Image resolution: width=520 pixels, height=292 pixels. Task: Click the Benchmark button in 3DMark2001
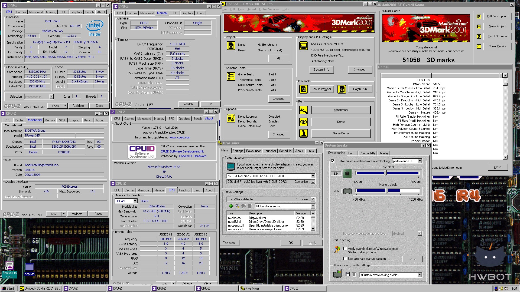point(341,110)
